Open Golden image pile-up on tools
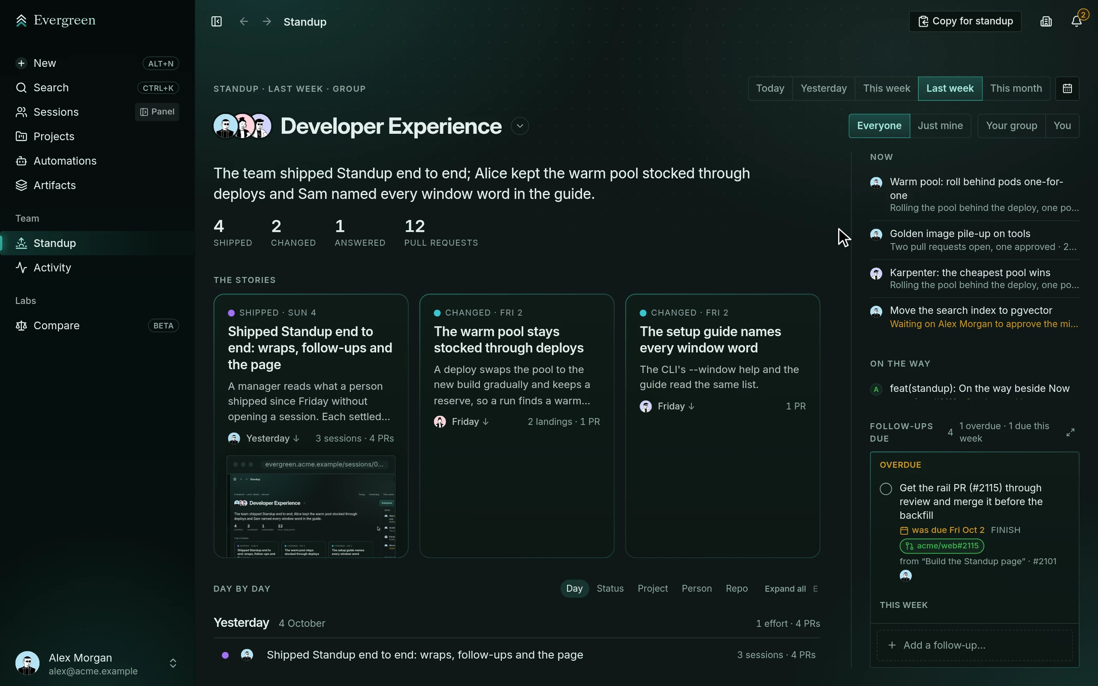Screen dimensions: 1098x686 (974, 240)
